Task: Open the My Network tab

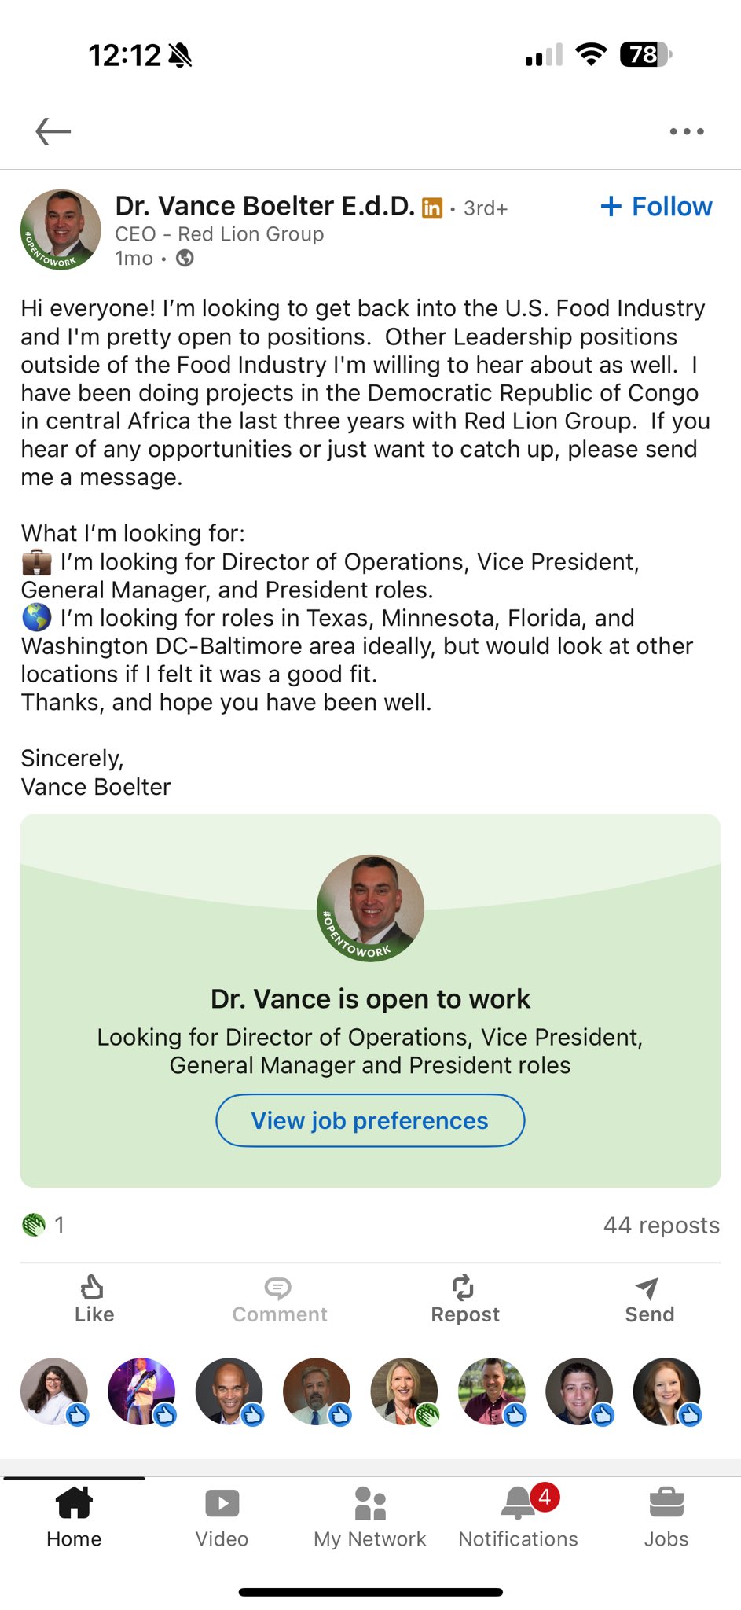Action: click(370, 1517)
